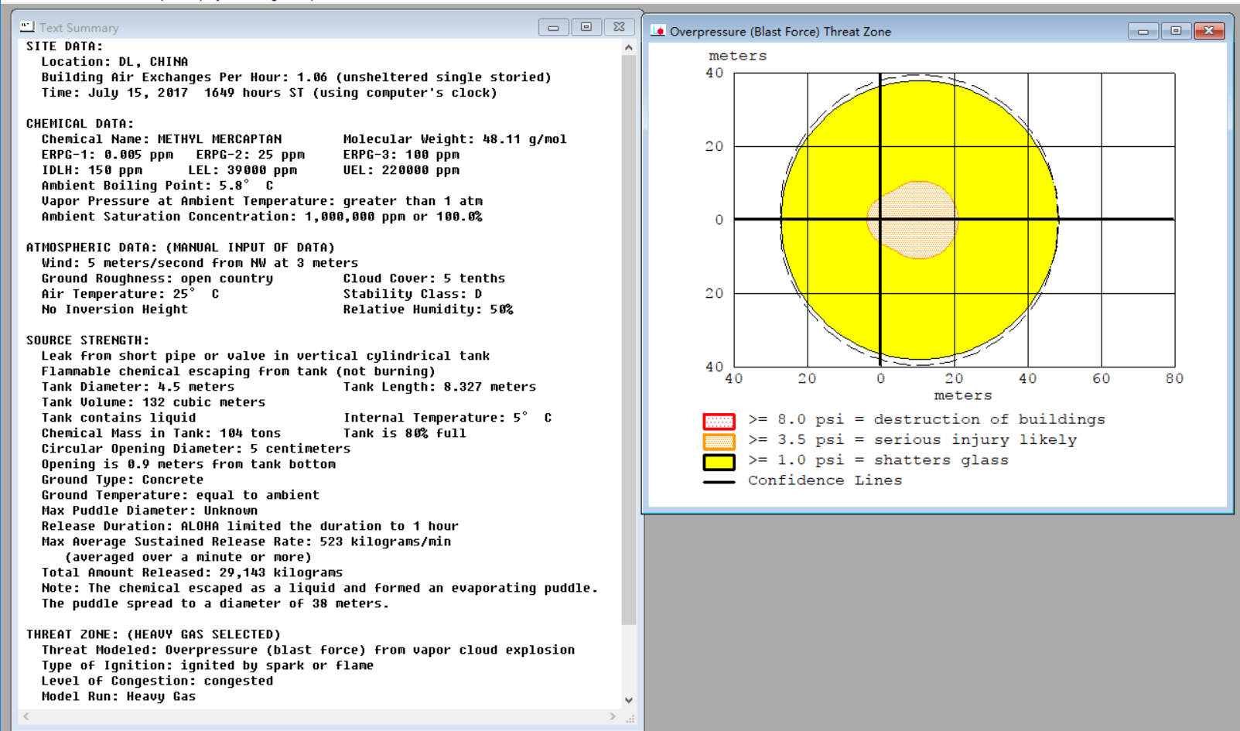Click the Text Summary scroll down arrow
This screenshot has height=731, width=1240.
click(629, 700)
